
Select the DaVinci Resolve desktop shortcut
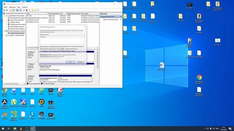[5, 103]
